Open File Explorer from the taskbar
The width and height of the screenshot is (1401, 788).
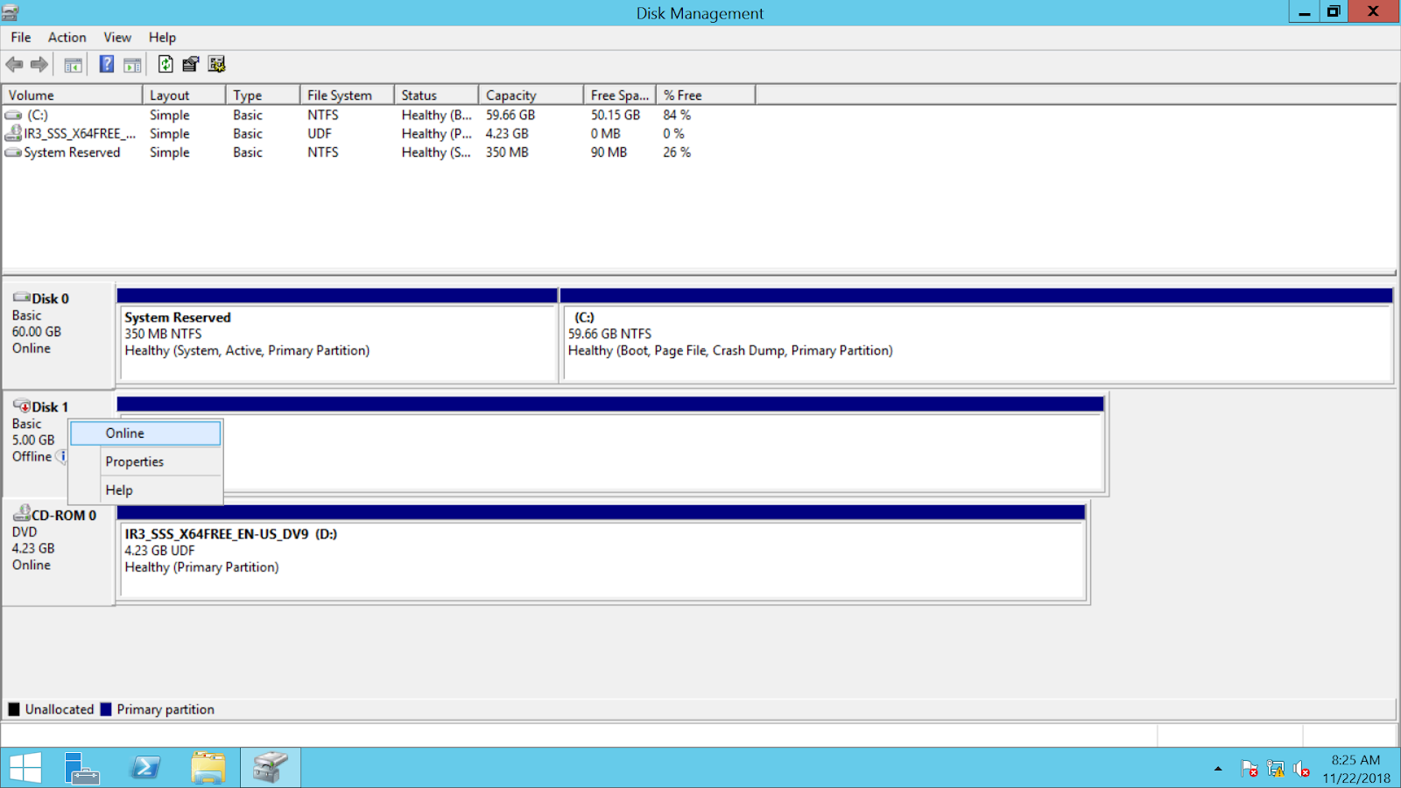click(208, 767)
